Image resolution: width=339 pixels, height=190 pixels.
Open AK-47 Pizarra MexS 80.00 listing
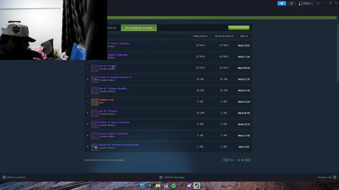[x=108, y=66]
